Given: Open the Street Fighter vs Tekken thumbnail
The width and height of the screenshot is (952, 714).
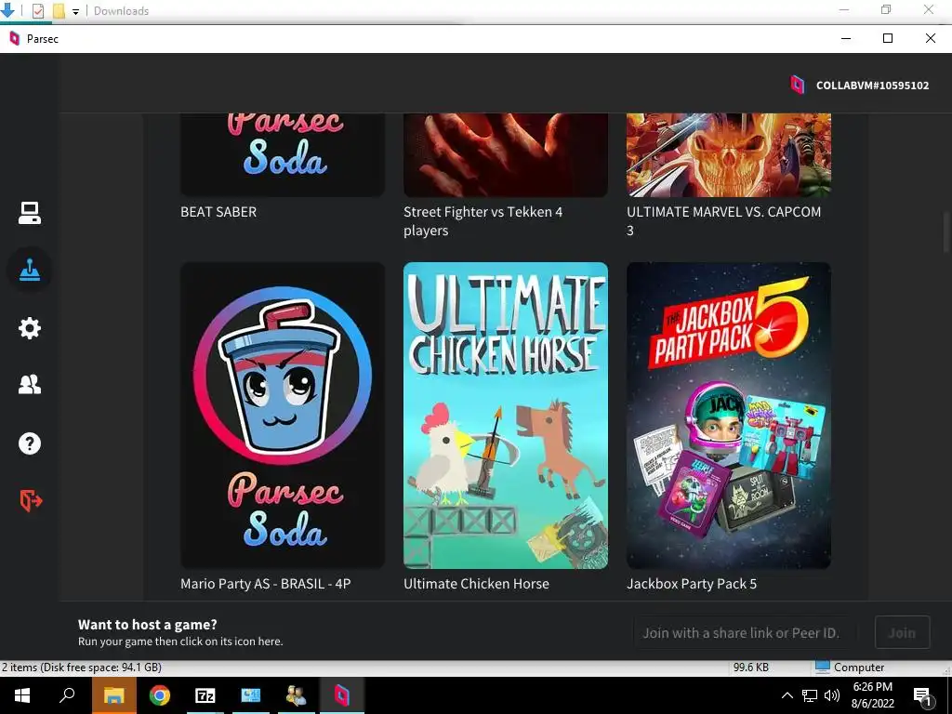Looking at the screenshot, I should coord(505,155).
